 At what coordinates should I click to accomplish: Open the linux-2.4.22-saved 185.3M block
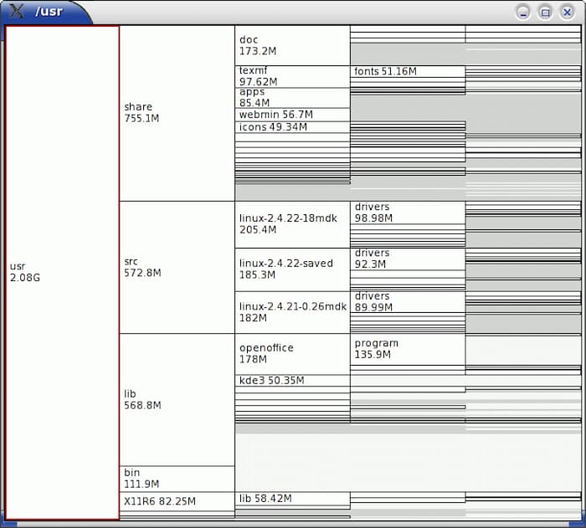tap(293, 269)
